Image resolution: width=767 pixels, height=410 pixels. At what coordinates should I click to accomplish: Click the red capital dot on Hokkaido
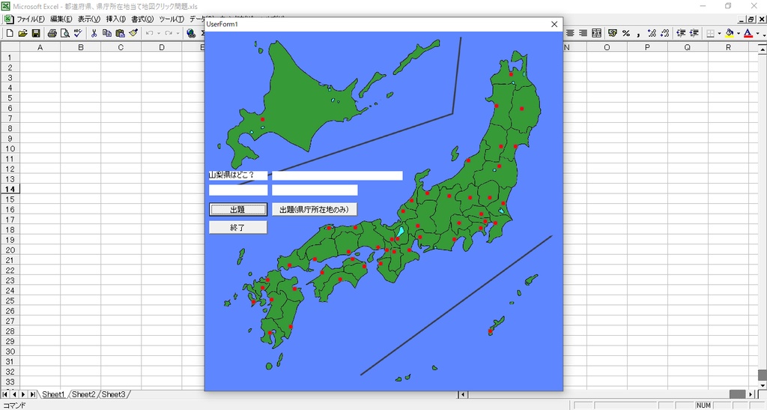point(263,119)
